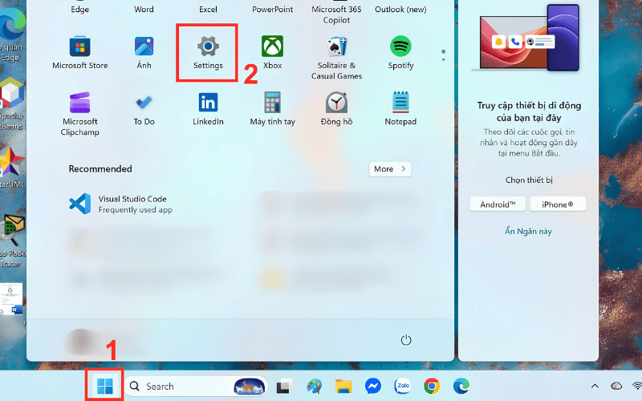
Task: Open the Microsoft Store app
Action: 79,52
